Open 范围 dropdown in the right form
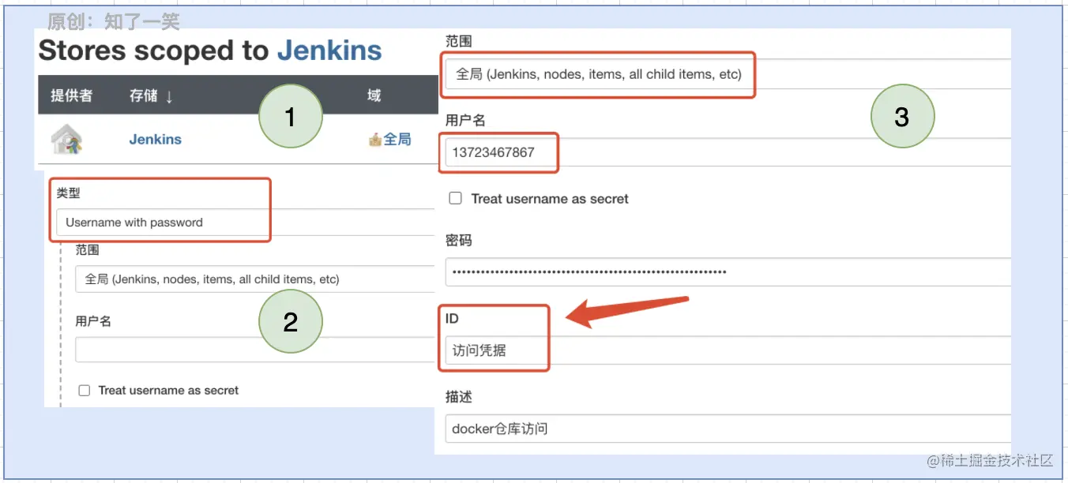 click(x=727, y=74)
